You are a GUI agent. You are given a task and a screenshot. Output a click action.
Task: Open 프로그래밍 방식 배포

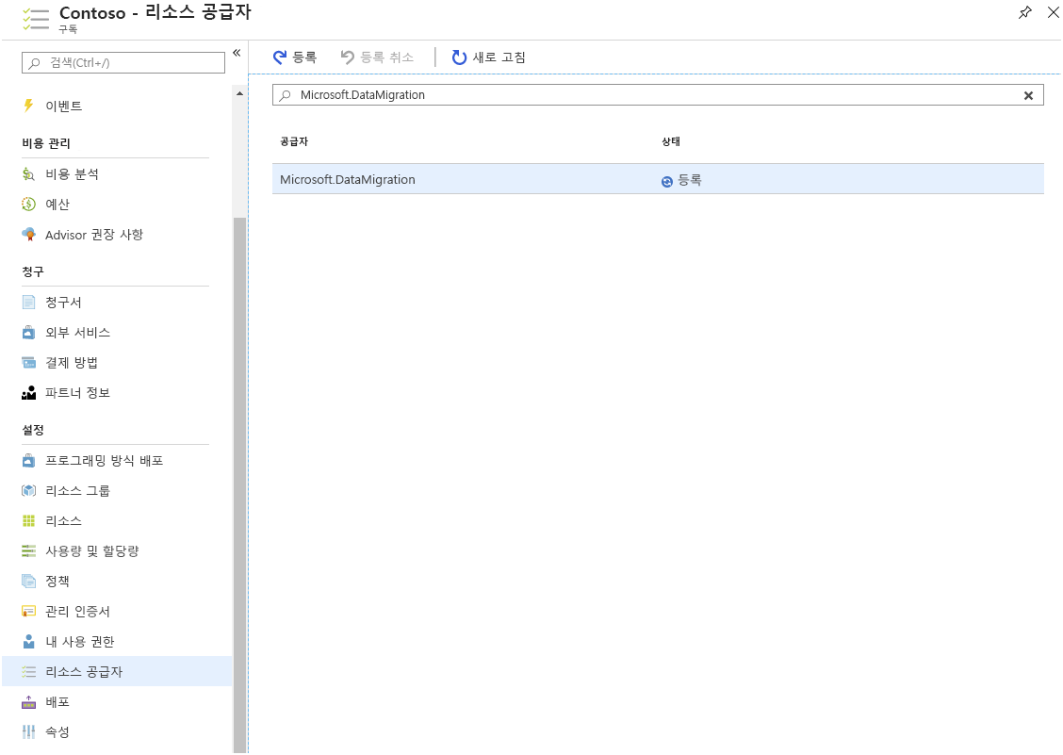(x=105, y=461)
